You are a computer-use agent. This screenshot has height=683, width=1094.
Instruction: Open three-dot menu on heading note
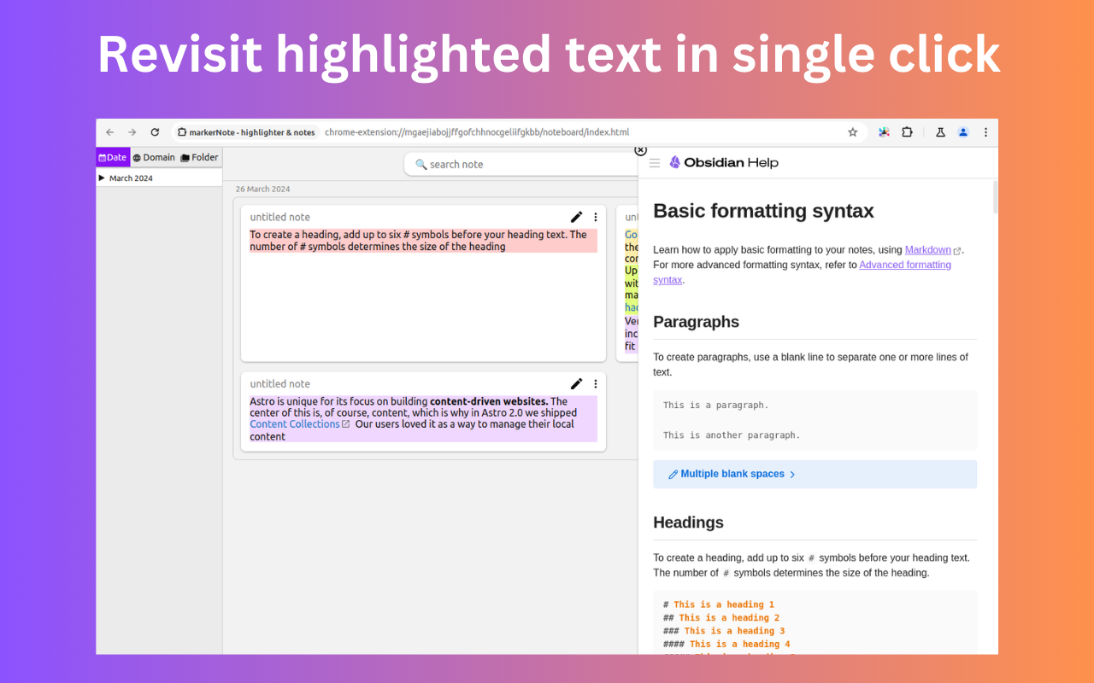(596, 217)
